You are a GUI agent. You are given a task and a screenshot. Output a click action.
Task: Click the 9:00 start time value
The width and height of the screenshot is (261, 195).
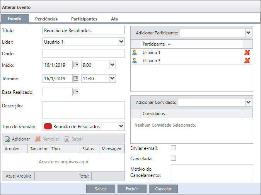[95, 65]
